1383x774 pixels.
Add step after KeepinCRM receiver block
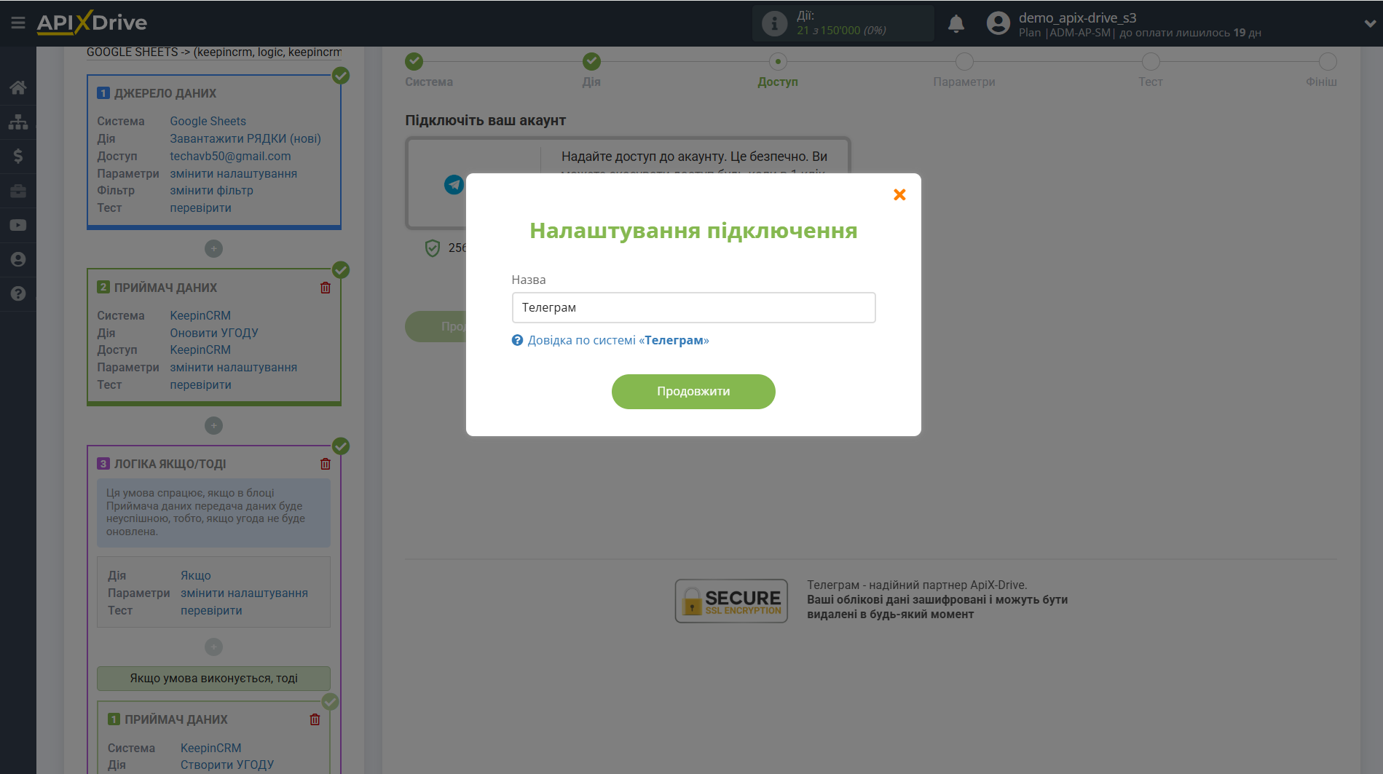(x=213, y=425)
